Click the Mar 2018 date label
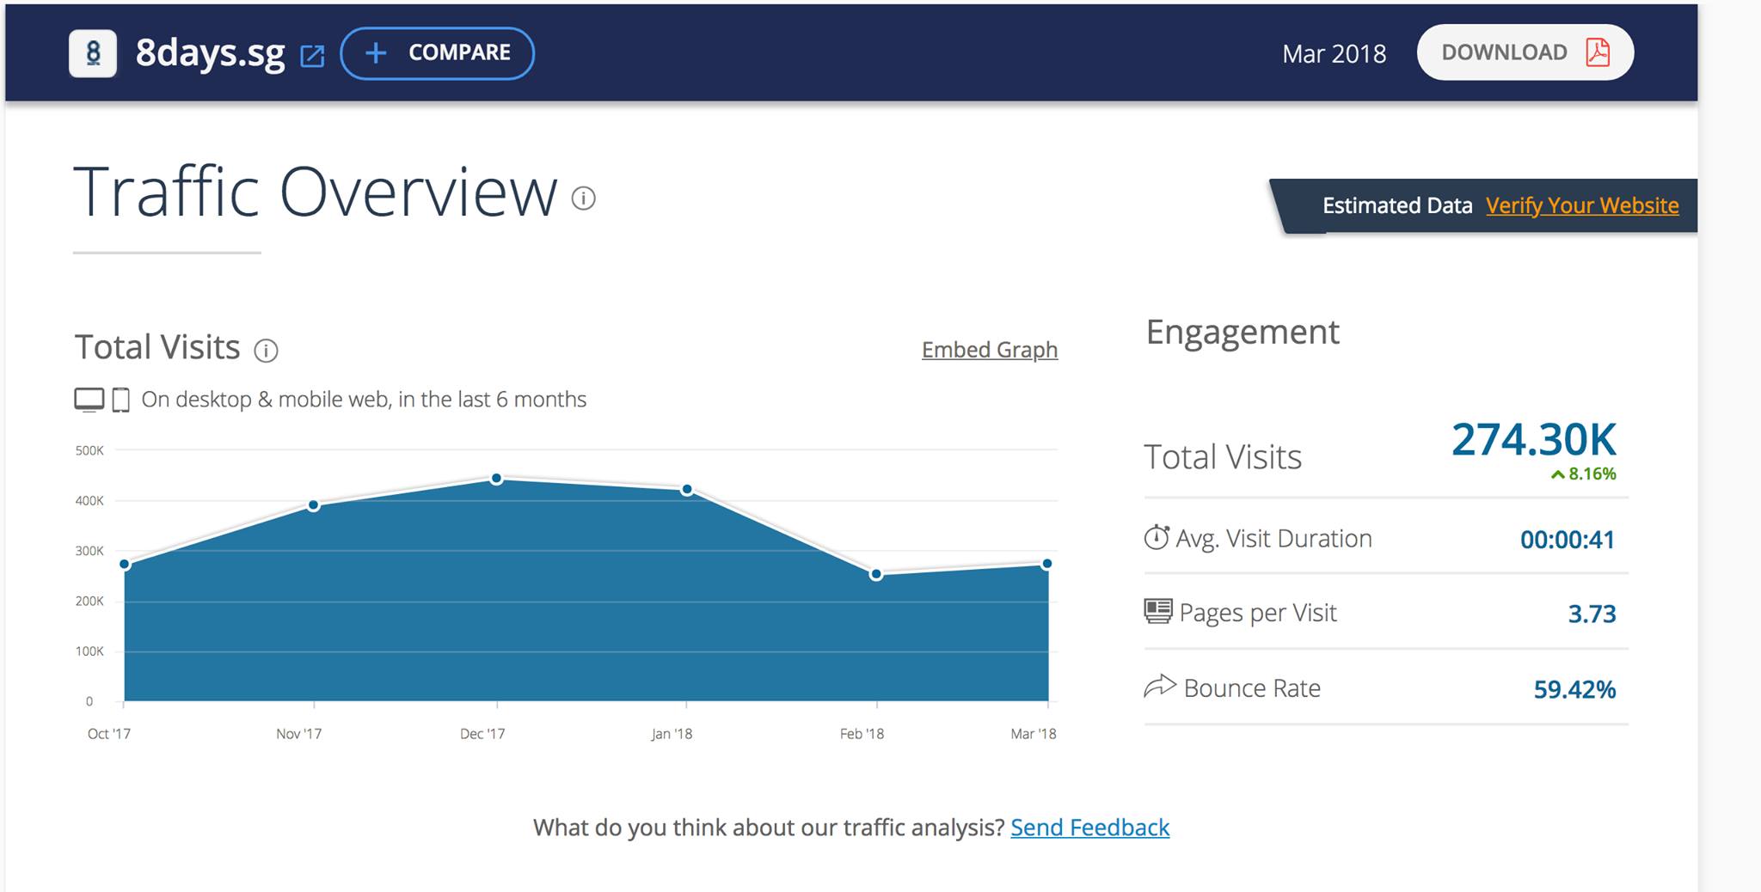 [1334, 54]
